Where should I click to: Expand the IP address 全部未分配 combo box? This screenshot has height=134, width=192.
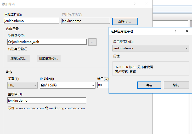point(67,85)
